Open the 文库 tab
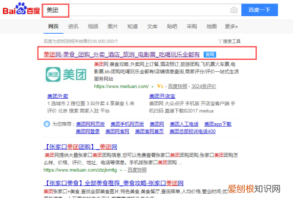Screen dimensions: 293x198 (x=152, y=26)
